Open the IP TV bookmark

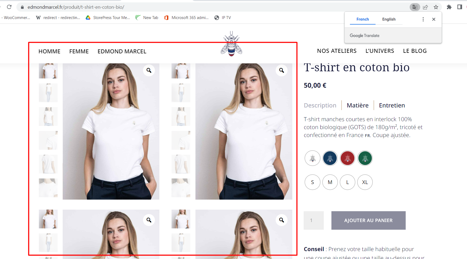click(x=223, y=18)
